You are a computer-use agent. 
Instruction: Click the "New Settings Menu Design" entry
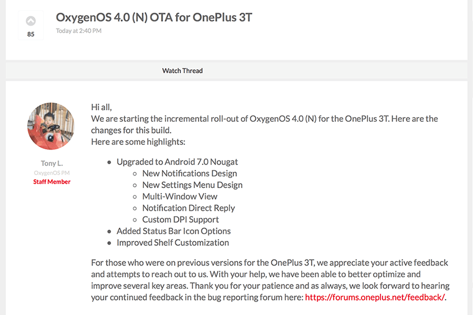tap(192, 185)
